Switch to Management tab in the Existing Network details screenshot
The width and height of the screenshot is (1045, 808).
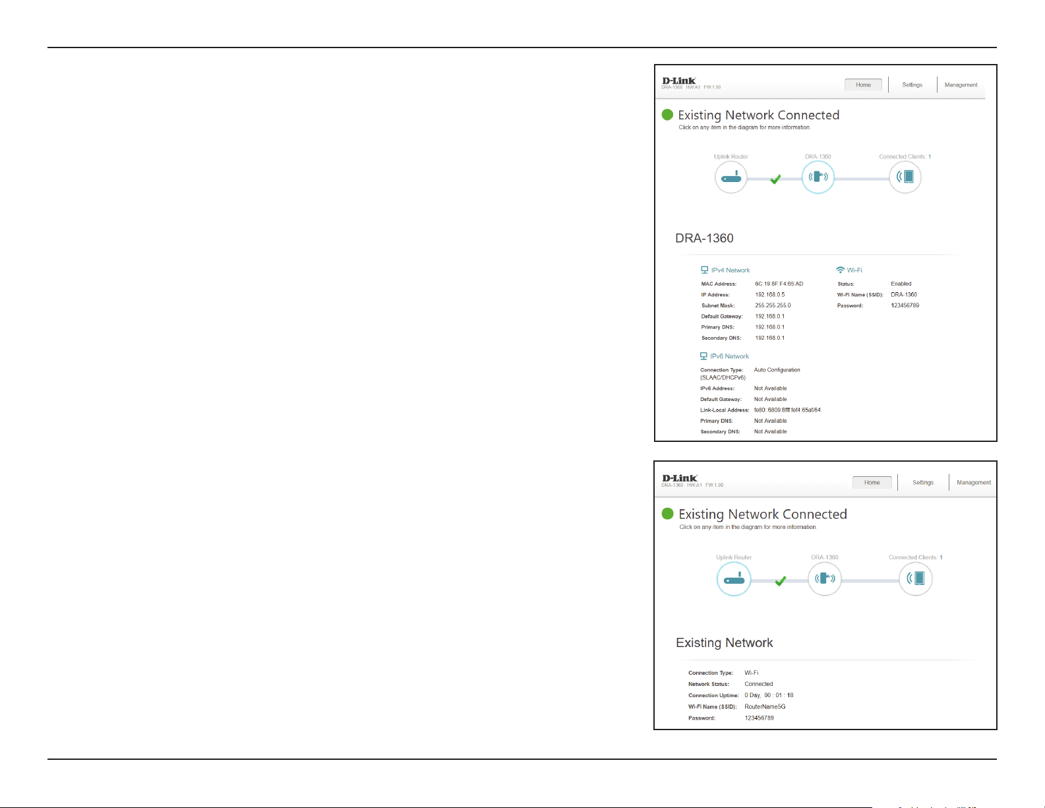tap(974, 482)
